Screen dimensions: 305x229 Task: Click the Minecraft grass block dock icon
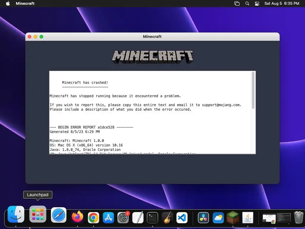[233, 217]
